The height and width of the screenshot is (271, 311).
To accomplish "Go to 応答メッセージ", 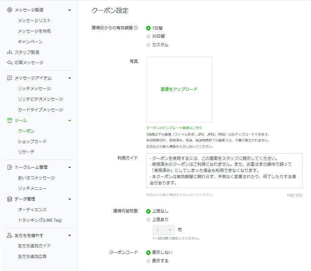I will coord(29,63).
